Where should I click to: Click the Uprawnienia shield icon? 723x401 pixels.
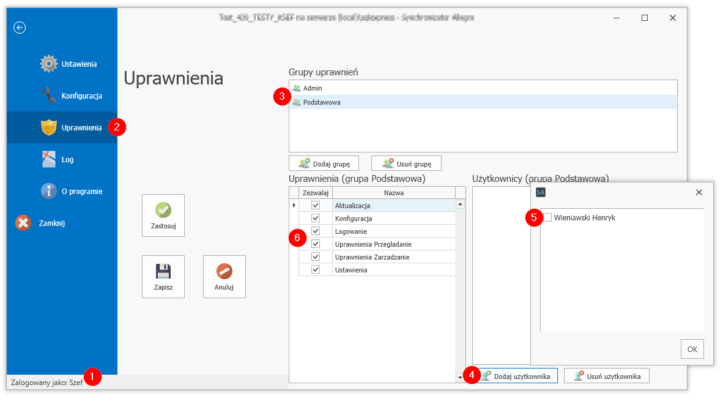pyautogui.click(x=49, y=127)
